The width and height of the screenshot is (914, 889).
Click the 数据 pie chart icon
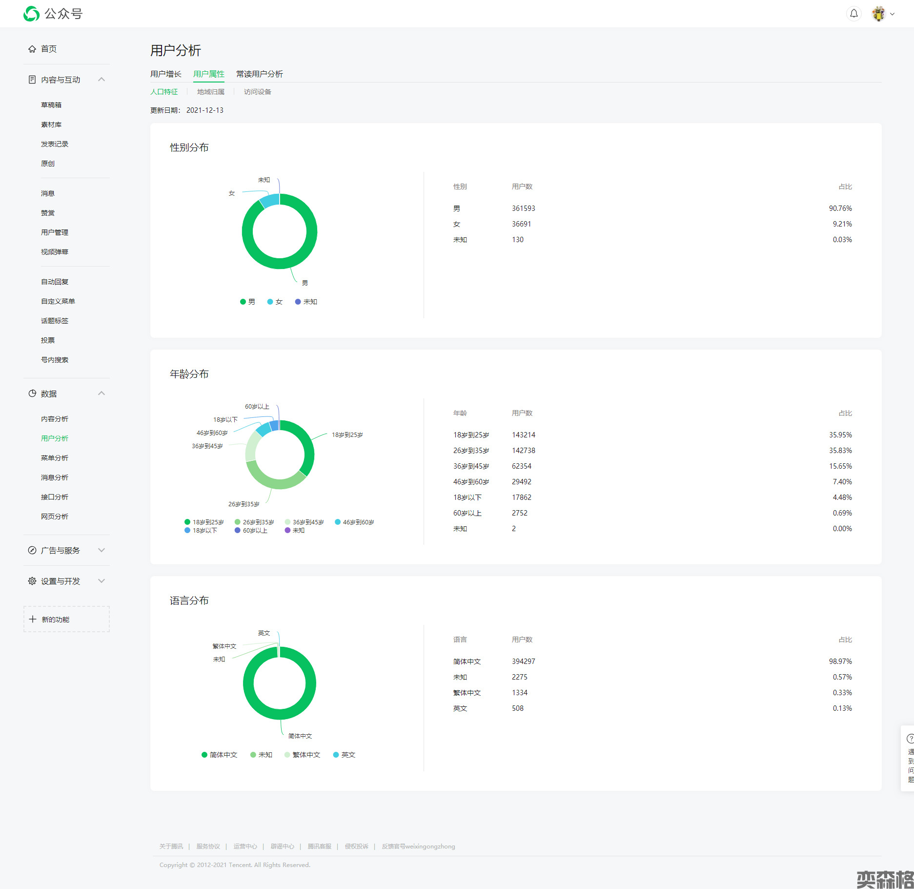pyautogui.click(x=32, y=393)
